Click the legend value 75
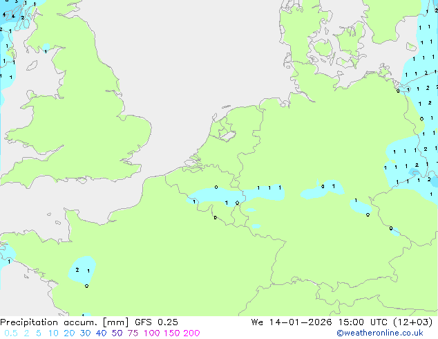Viewport: 438px width, 339px height. [x=133, y=333]
